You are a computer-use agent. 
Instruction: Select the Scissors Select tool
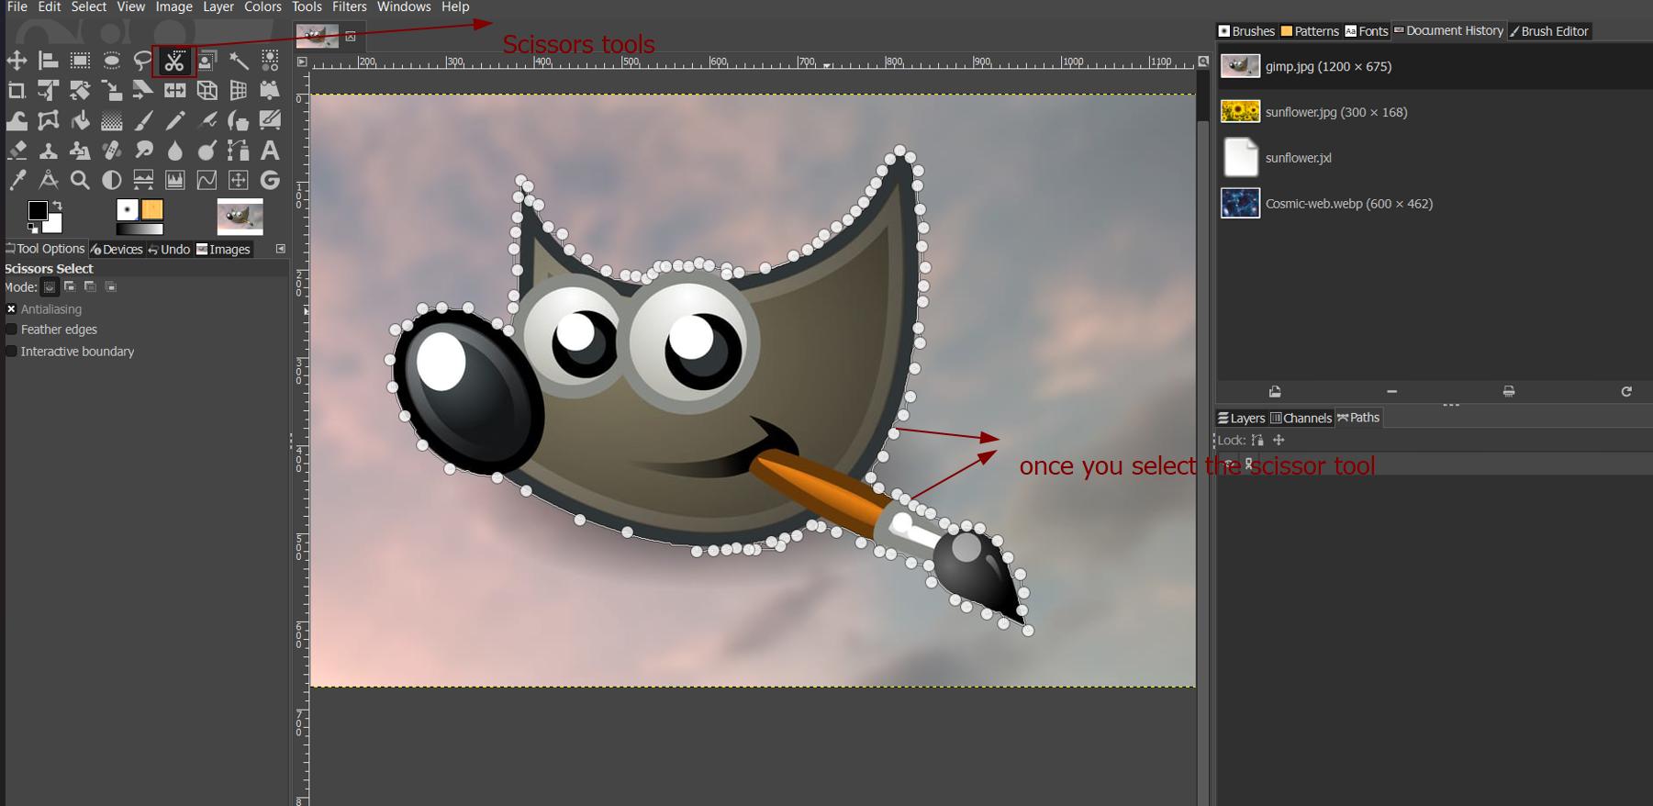(x=174, y=61)
